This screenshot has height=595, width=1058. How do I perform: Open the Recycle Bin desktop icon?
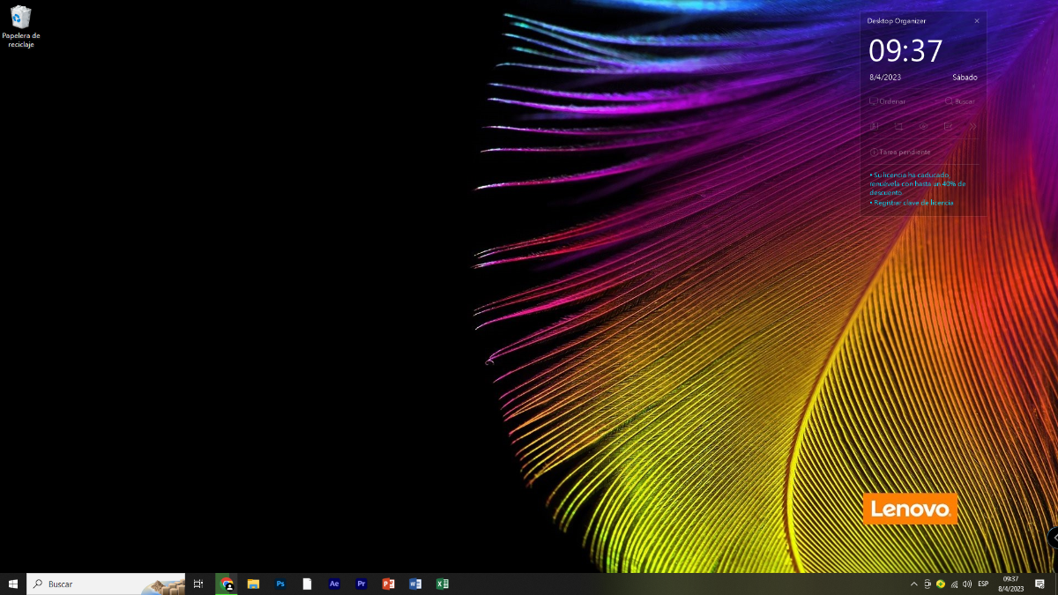click(20, 26)
